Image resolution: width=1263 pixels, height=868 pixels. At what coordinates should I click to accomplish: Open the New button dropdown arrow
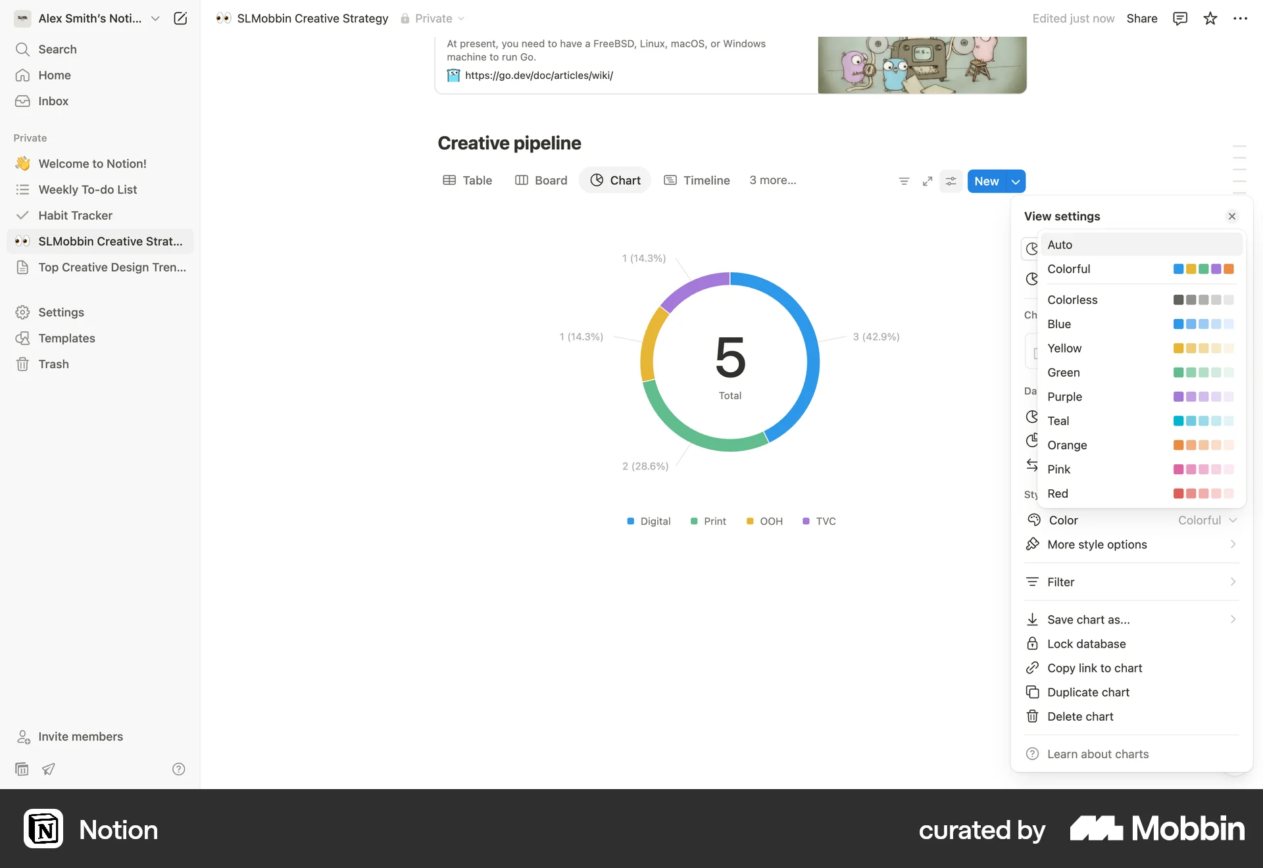tap(1015, 181)
